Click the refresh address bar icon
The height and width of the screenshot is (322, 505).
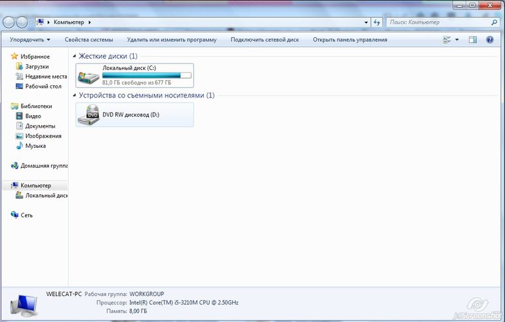click(x=376, y=22)
